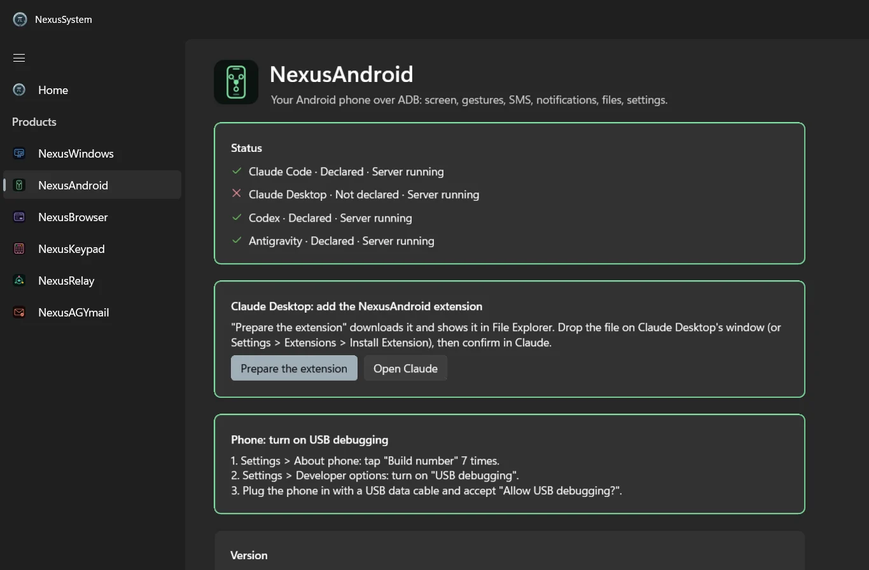The width and height of the screenshot is (869, 570).
Task: Click the Open Claude button
Action: 405,368
